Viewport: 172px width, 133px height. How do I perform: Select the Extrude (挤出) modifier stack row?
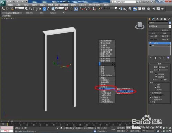tap(160, 43)
